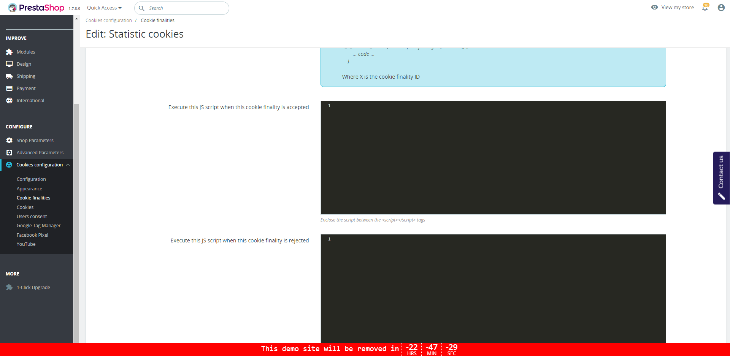Click the Shipping truck icon
Viewport: 730px width, 356px height.
[10, 76]
